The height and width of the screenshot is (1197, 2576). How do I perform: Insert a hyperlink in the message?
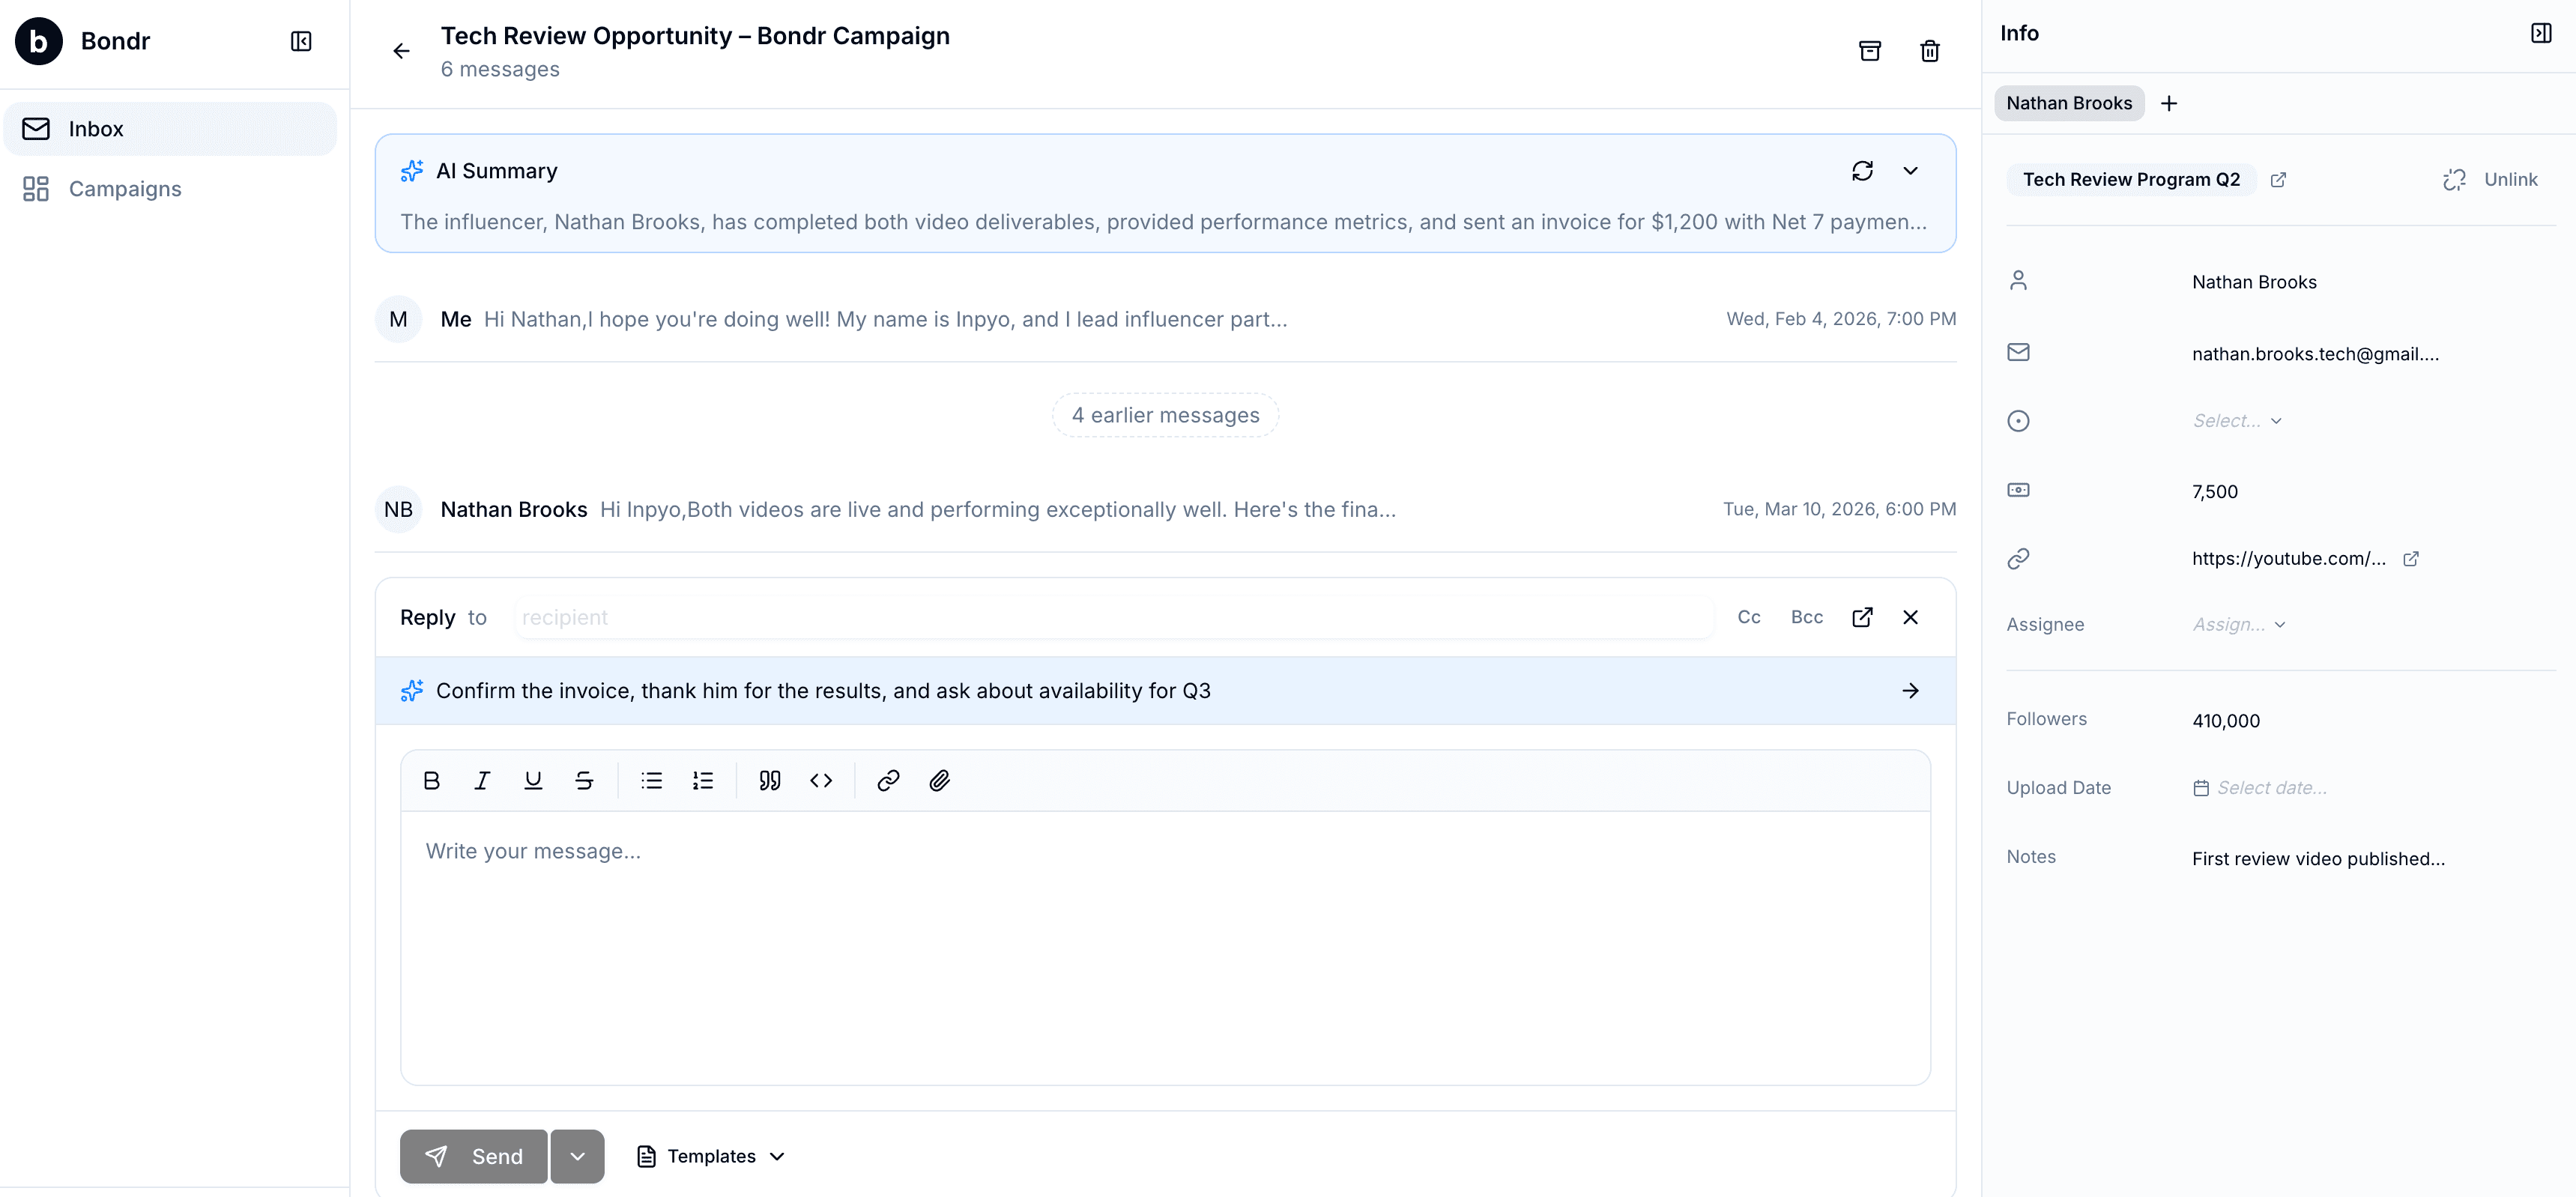tap(887, 780)
